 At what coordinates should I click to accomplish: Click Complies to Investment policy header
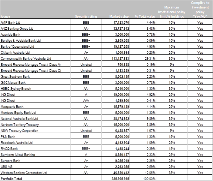(200, 10)
